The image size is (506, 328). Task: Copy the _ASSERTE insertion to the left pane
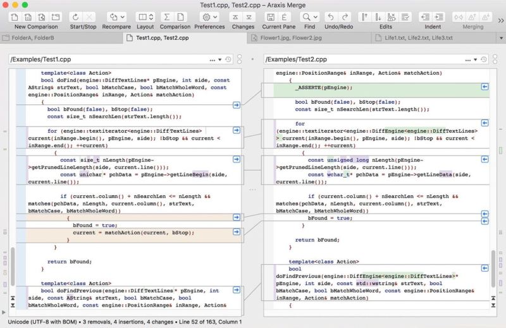click(x=484, y=87)
